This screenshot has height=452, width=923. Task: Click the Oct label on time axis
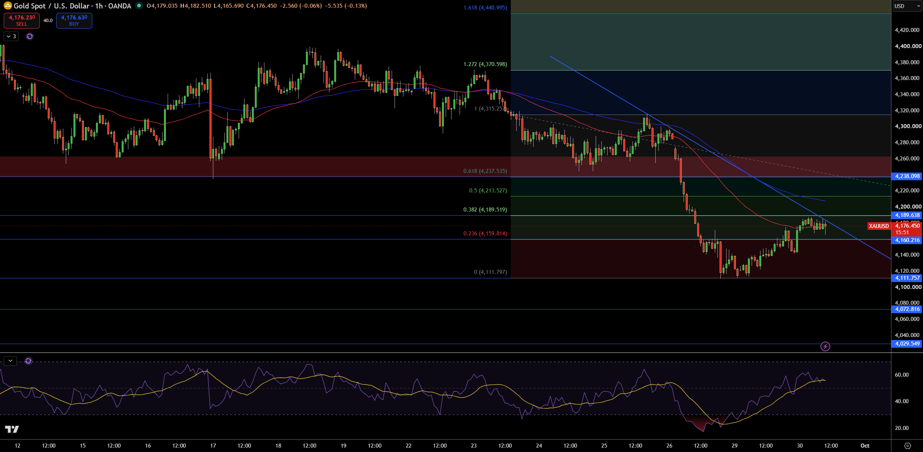click(x=865, y=446)
